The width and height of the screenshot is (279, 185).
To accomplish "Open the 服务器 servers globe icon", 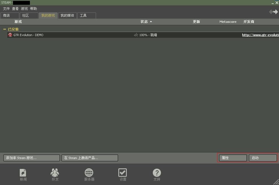I will tap(89, 173).
